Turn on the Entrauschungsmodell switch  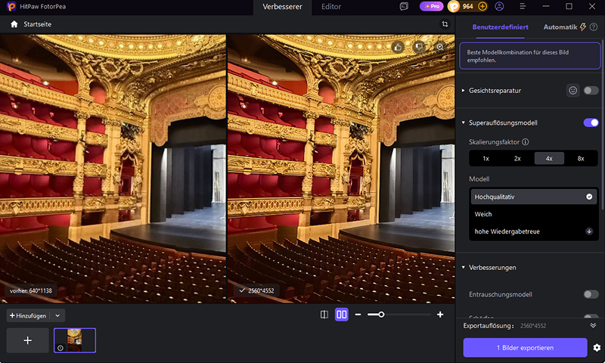(x=591, y=294)
